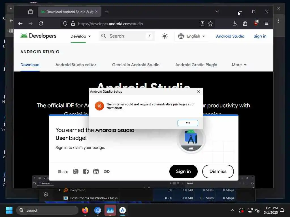The image size is (290, 217).
Task: Open the Android Studio header link
Action: click(x=230, y=36)
